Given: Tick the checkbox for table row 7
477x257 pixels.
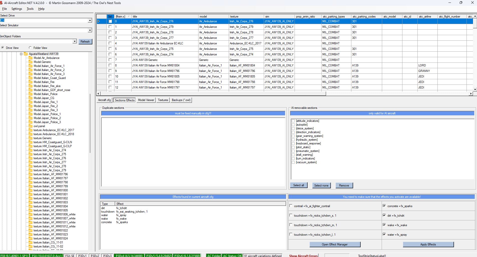Looking at the screenshot, I should 110,60.
